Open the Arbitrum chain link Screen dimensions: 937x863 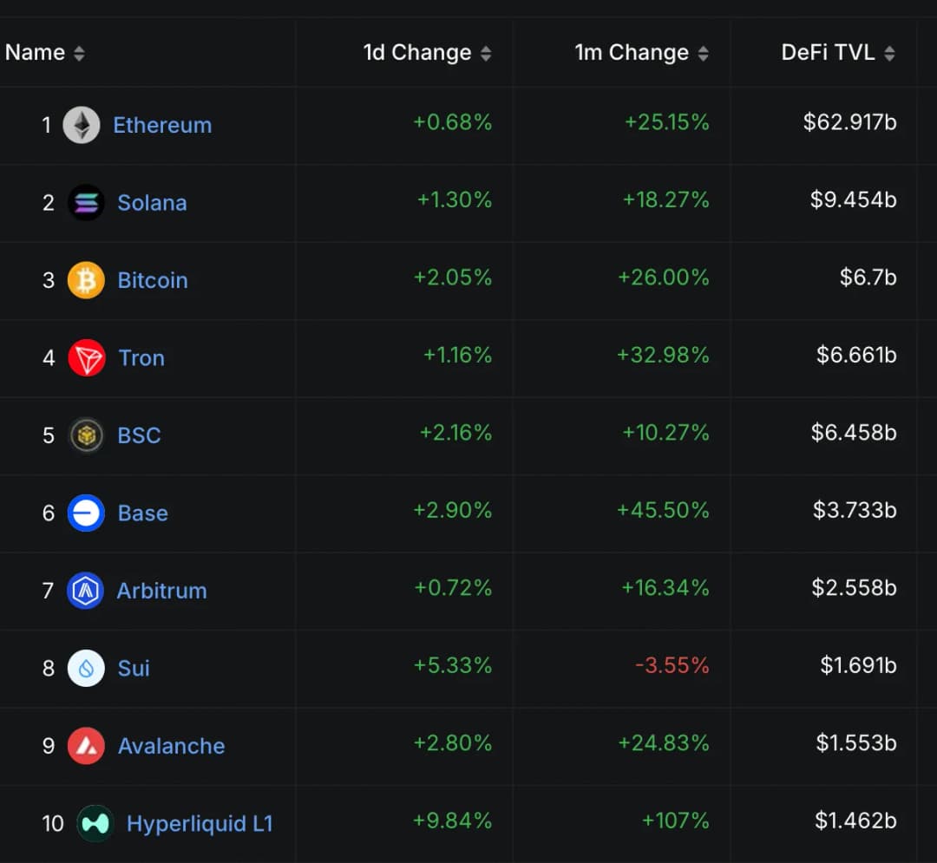[162, 591]
